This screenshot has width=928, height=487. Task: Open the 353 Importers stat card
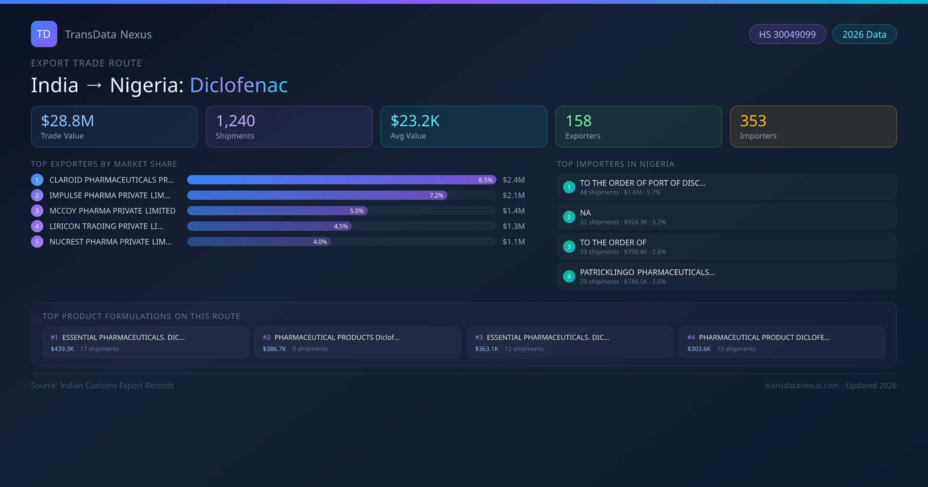coord(813,127)
